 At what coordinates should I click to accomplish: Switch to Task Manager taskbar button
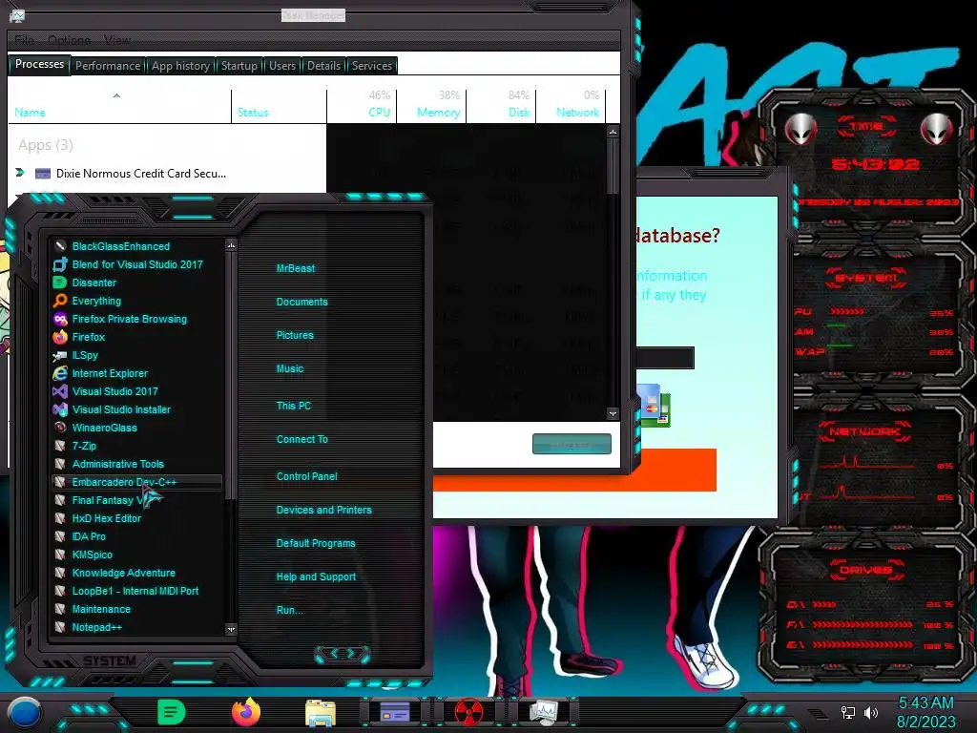543,712
